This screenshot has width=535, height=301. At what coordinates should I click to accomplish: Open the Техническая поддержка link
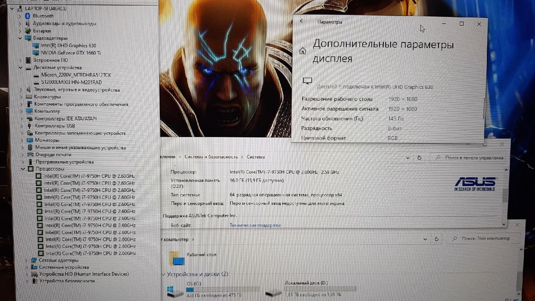[255, 225]
